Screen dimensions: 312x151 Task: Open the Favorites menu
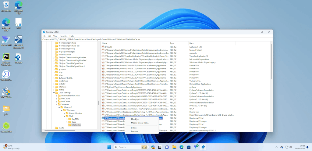click(63, 36)
